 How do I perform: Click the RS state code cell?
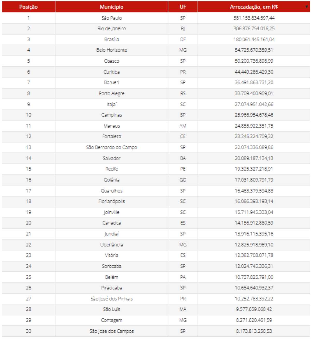pyautogui.click(x=183, y=93)
